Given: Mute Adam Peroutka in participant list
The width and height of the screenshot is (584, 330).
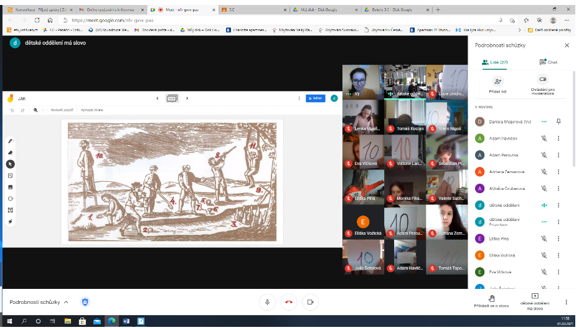Looking at the screenshot, I should pos(544,155).
